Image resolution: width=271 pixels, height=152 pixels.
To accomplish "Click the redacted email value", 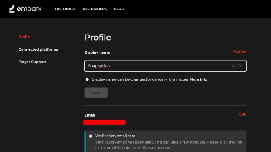I will click(x=105, y=122).
